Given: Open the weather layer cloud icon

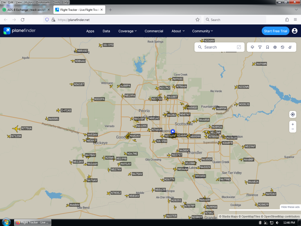Looking at the screenshot, I should (x=252, y=47).
